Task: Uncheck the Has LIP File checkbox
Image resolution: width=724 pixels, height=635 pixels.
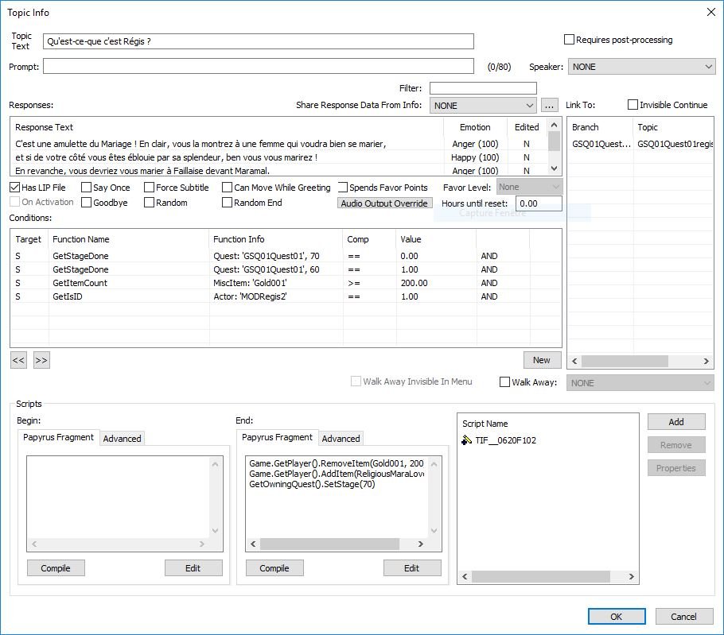Action: pos(15,188)
